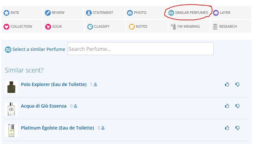Image resolution: width=253 pixels, height=144 pixels.
Task: Thumbs down Platinum Égoïste similarity
Action: [x=237, y=128]
